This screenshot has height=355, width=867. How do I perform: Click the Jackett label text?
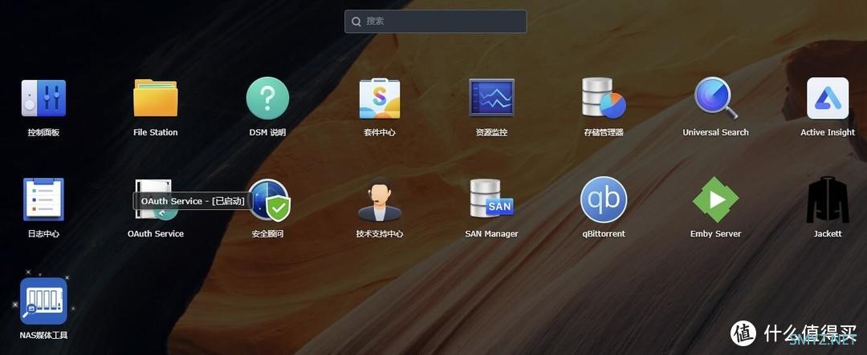coord(828,234)
